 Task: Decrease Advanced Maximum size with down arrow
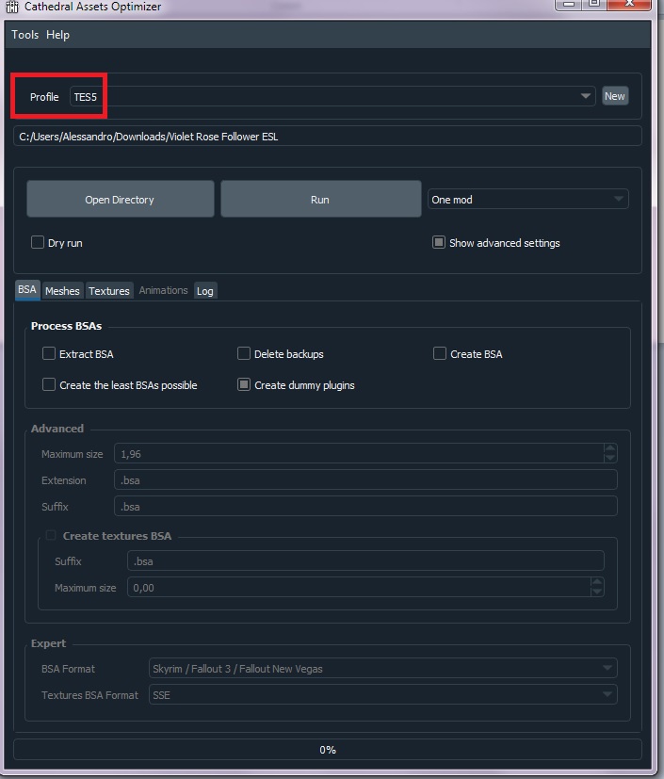coord(610,458)
